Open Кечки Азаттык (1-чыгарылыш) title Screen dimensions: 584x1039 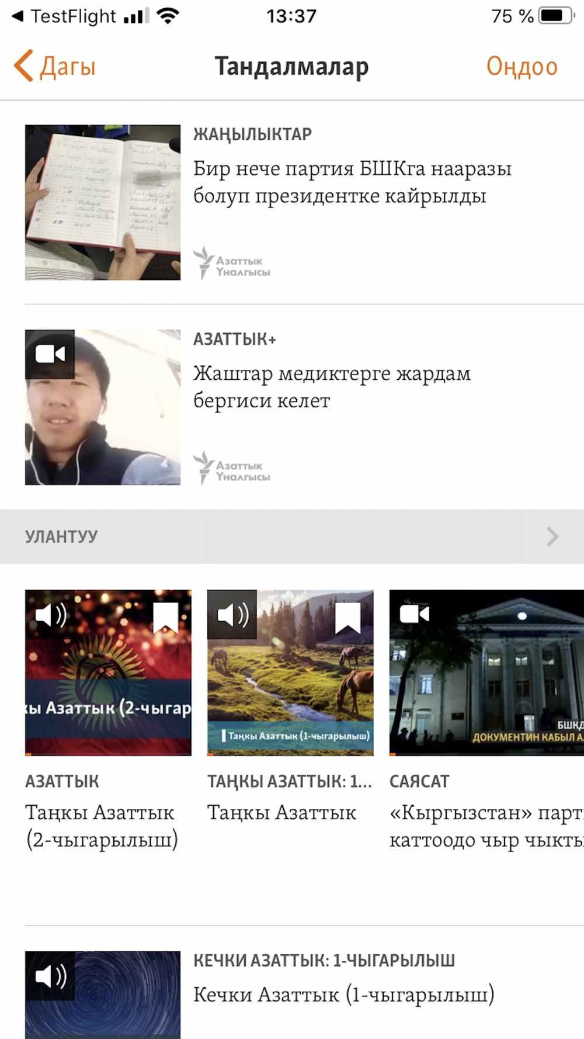[x=343, y=995]
